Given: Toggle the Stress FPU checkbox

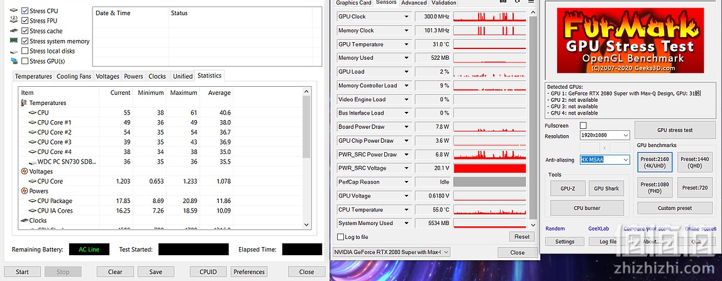Looking at the screenshot, I should click(25, 21).
